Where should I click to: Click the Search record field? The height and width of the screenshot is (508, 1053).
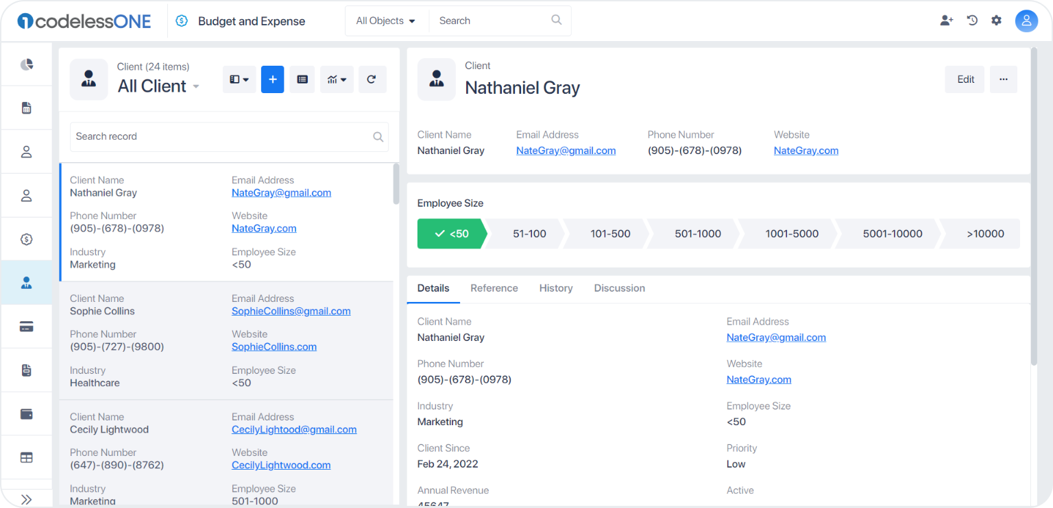coord(229,137)
